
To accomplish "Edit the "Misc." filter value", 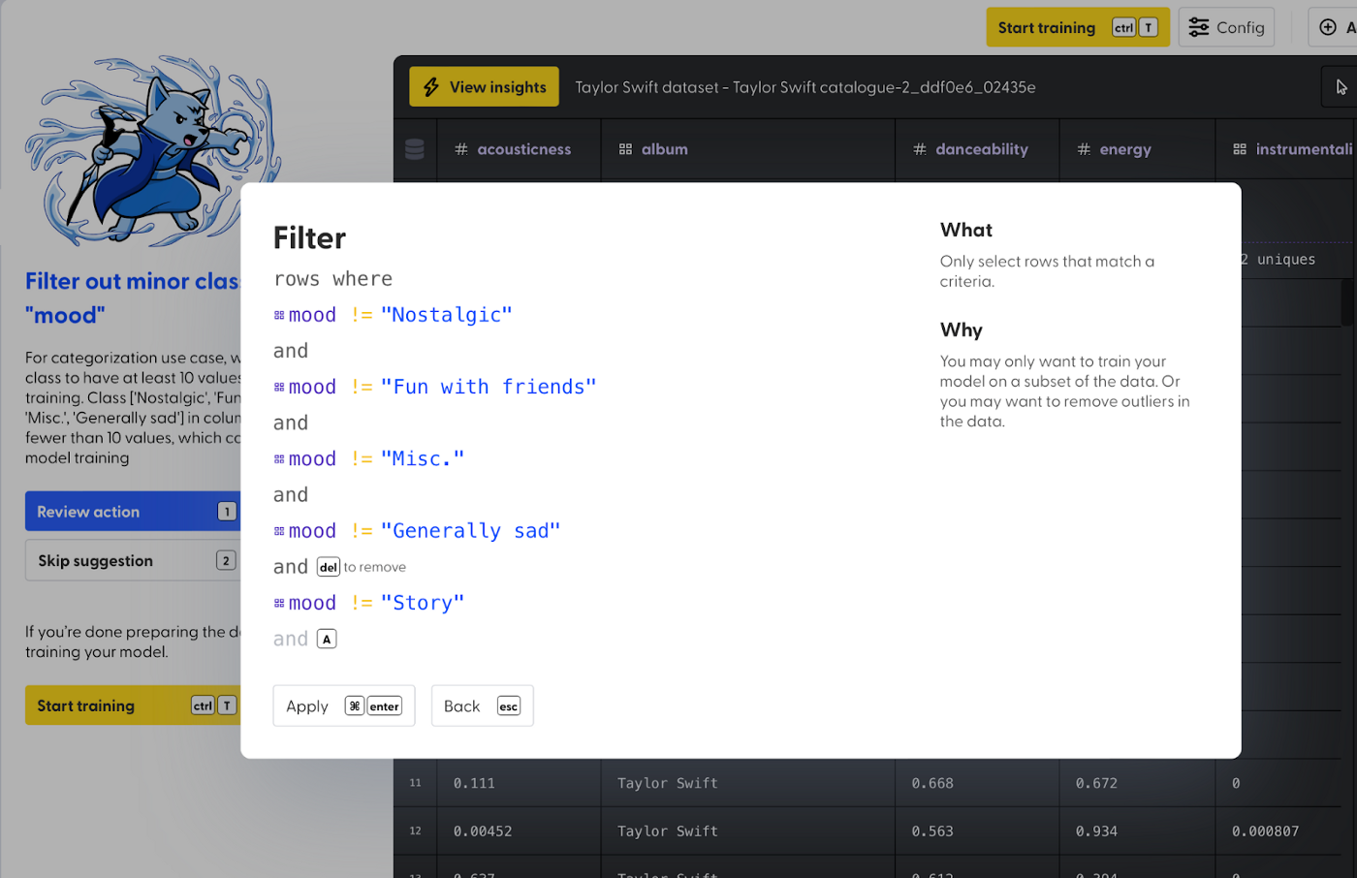I will 423,458.
